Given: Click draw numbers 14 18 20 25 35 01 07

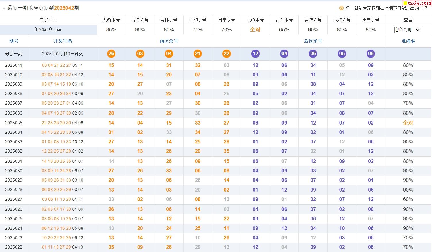Looking at the screenshot, I should pos(62,161).
